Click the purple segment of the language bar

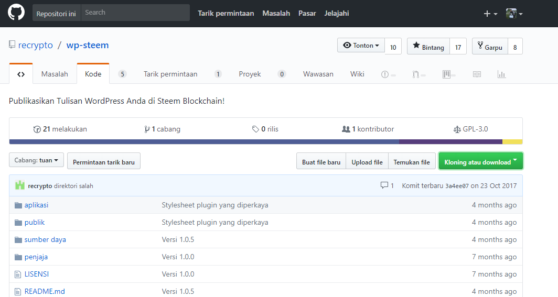[450, 142]
